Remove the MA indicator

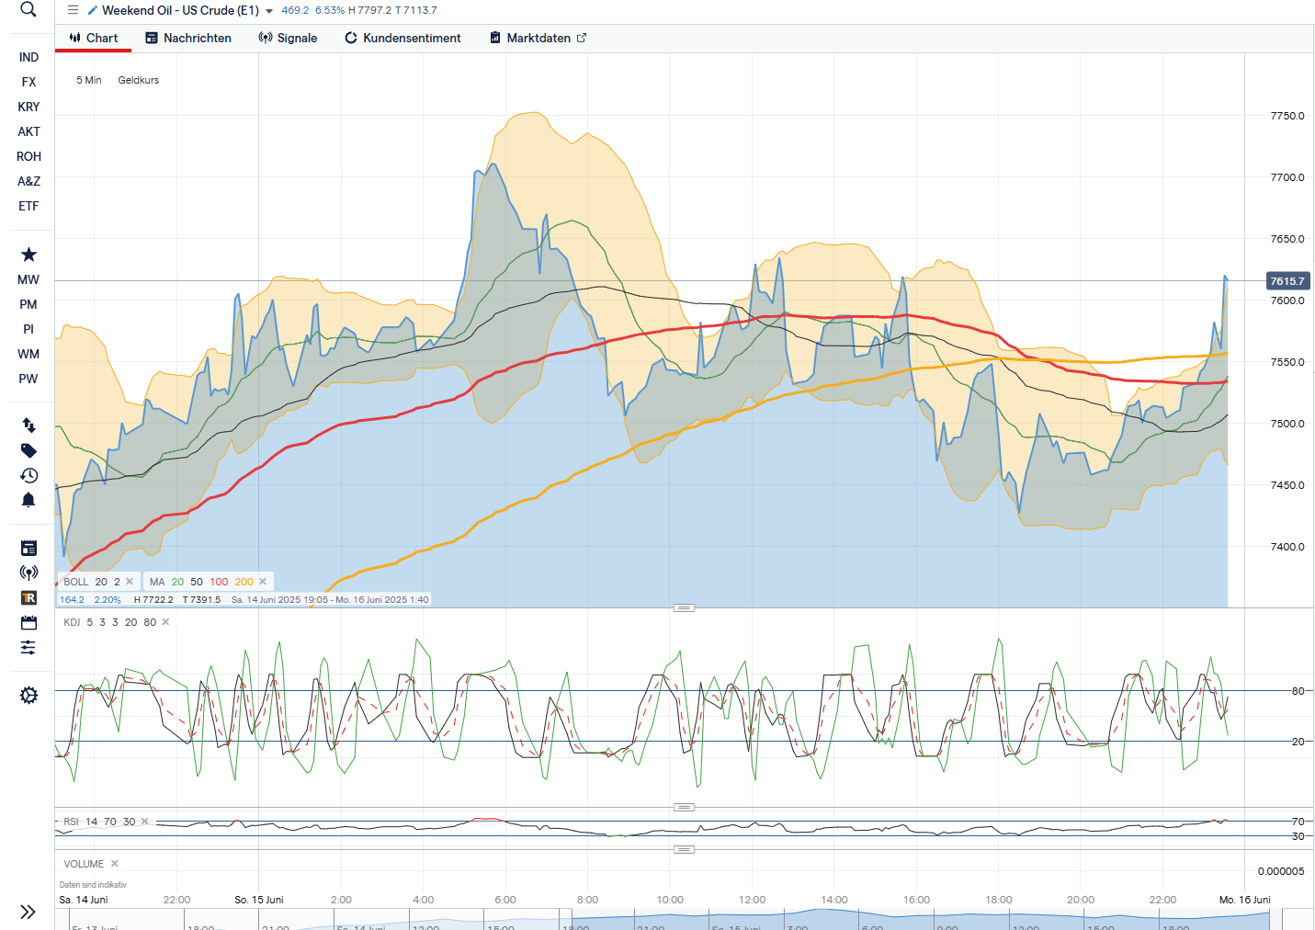tap(263, 582)
